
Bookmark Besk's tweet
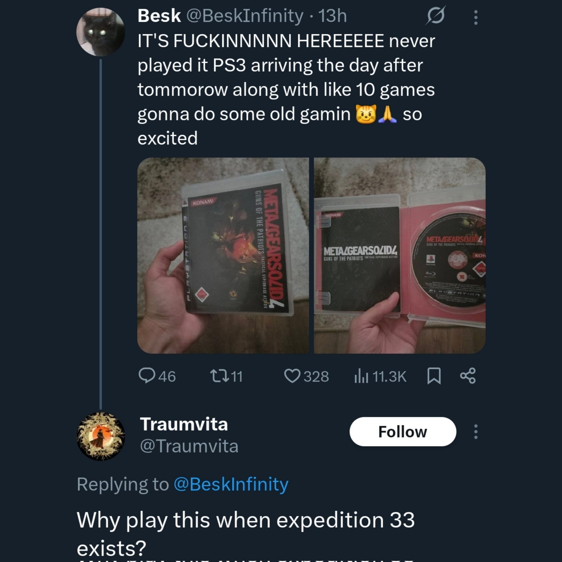(x=434, y=376)
